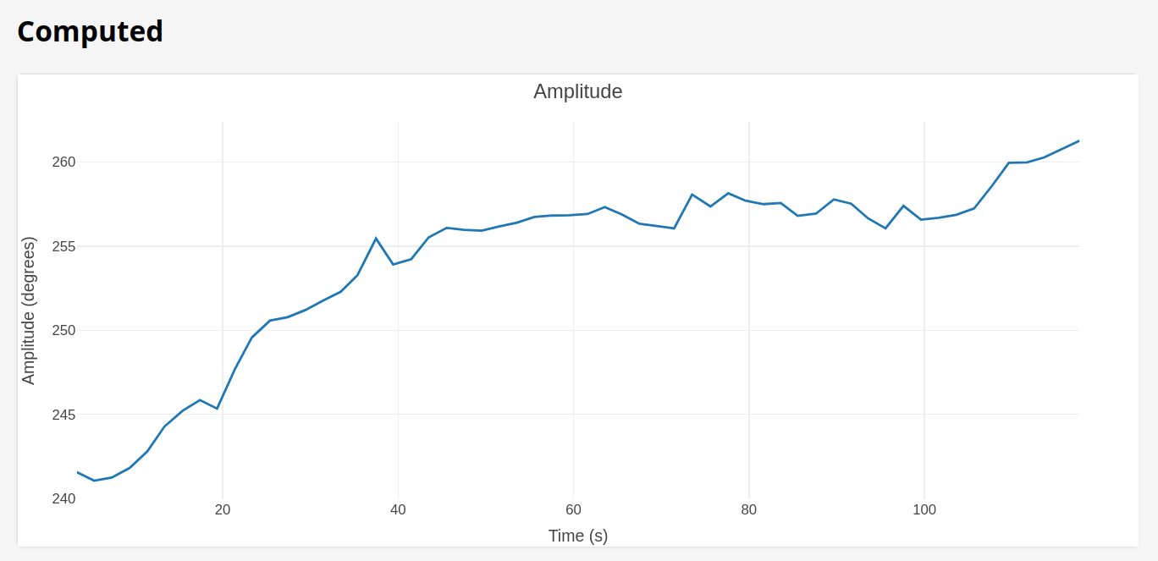Click y-axis tick label 245
1158x561 pixels.
click(63, 415)
